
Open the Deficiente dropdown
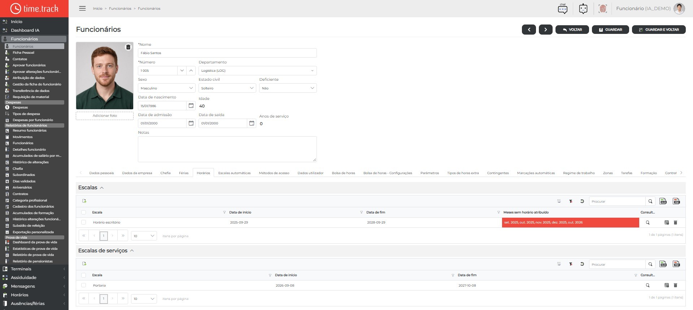pos(288,88)
